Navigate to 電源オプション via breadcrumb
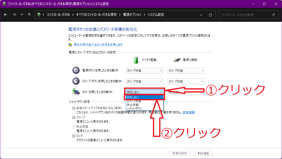Image resolution: width=282 pixels, height=159 pixels. pyautogui.click(x=132, y=15)
